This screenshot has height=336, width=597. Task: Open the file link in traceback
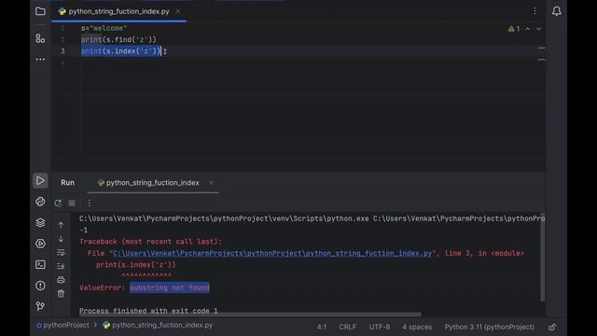click(272, 253)
